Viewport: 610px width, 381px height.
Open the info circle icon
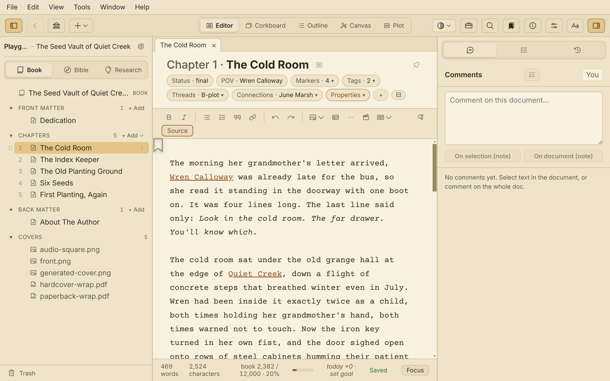tap(532, 26)
